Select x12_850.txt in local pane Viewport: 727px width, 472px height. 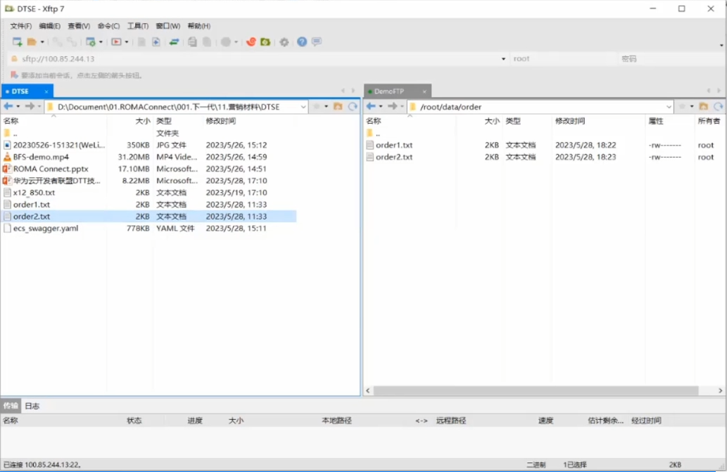(x=34, y=192)
